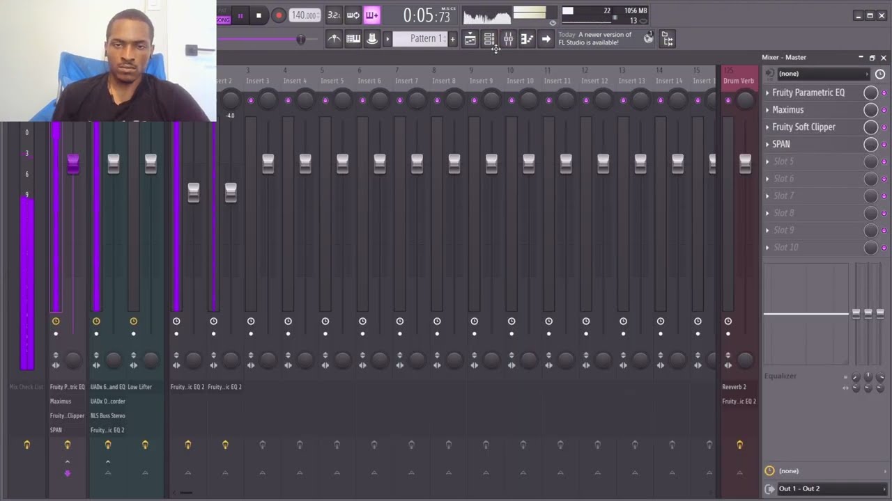Toggle Song mode button

[x=223, y=19]
